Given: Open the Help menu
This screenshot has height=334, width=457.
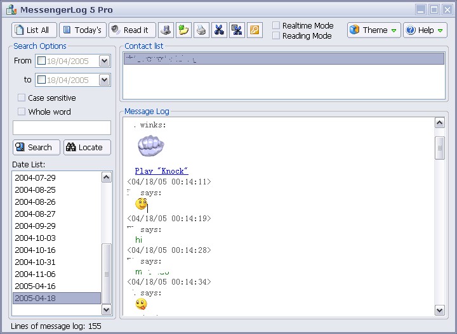Looking at the screenshot, I should coord(425,30).
